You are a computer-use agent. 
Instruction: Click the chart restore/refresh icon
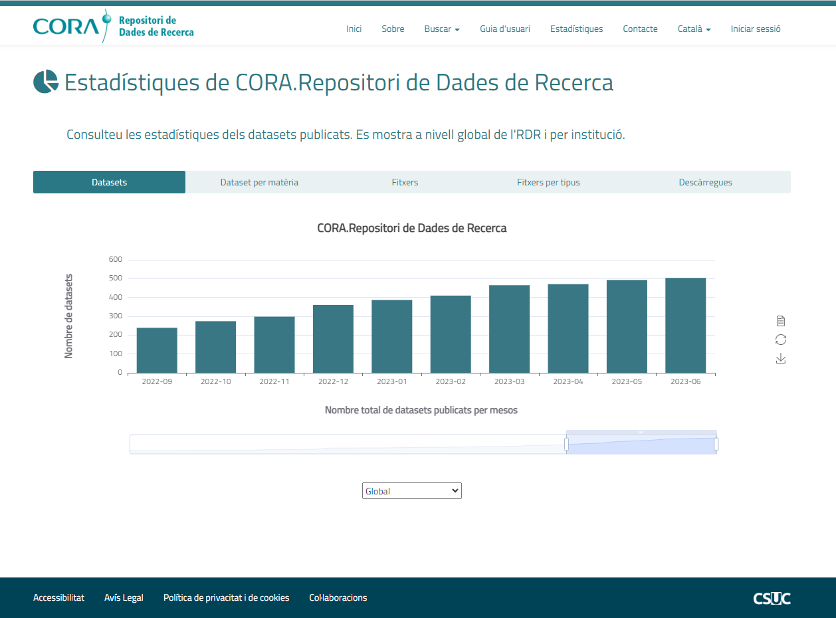tap(781, 340)
